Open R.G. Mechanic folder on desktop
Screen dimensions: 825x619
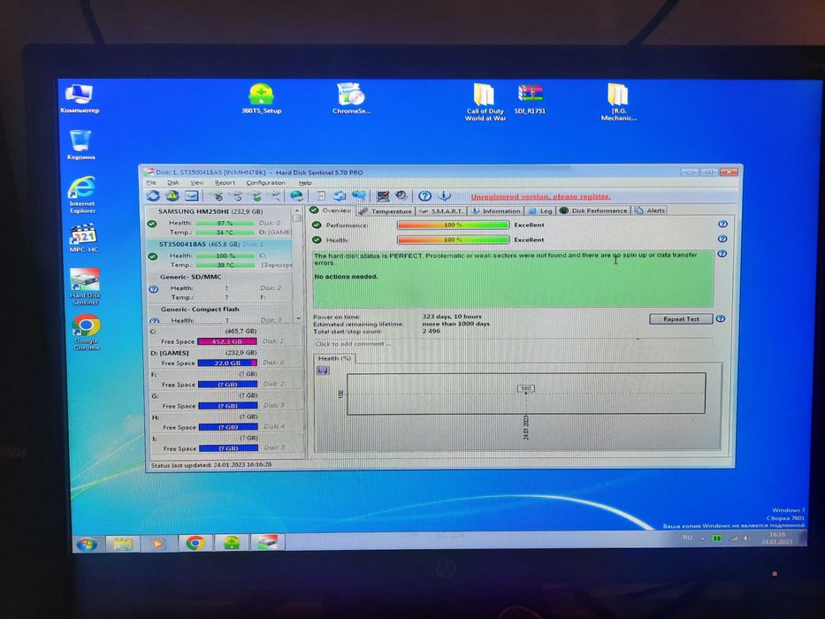[x=619, y=102]
